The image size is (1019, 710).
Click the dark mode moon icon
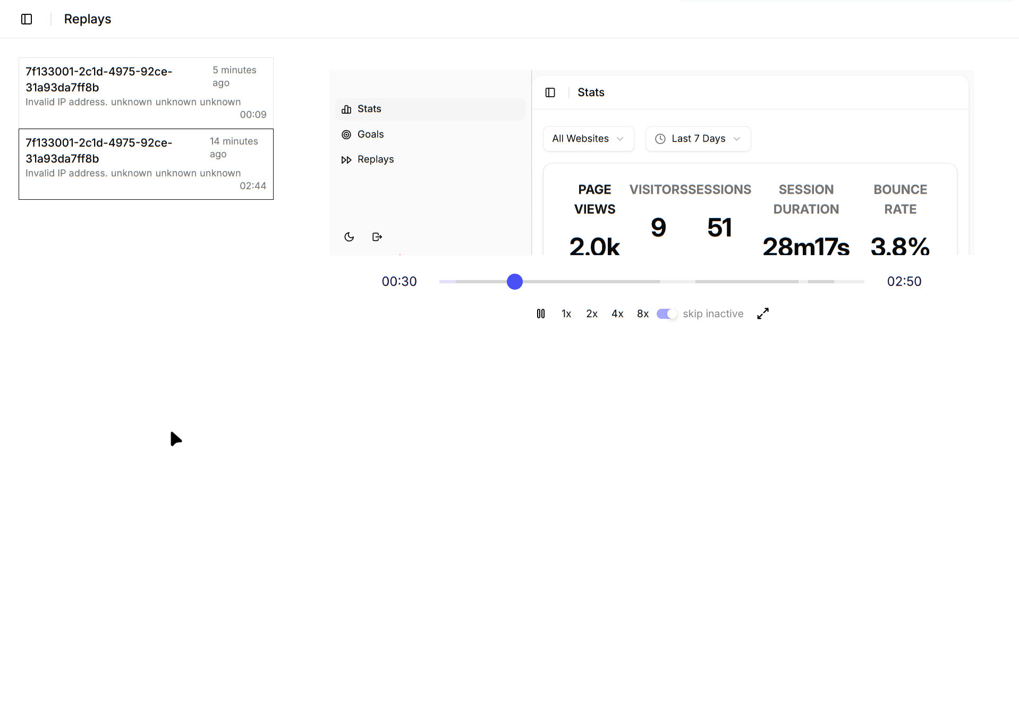click(x=349, y=237)
